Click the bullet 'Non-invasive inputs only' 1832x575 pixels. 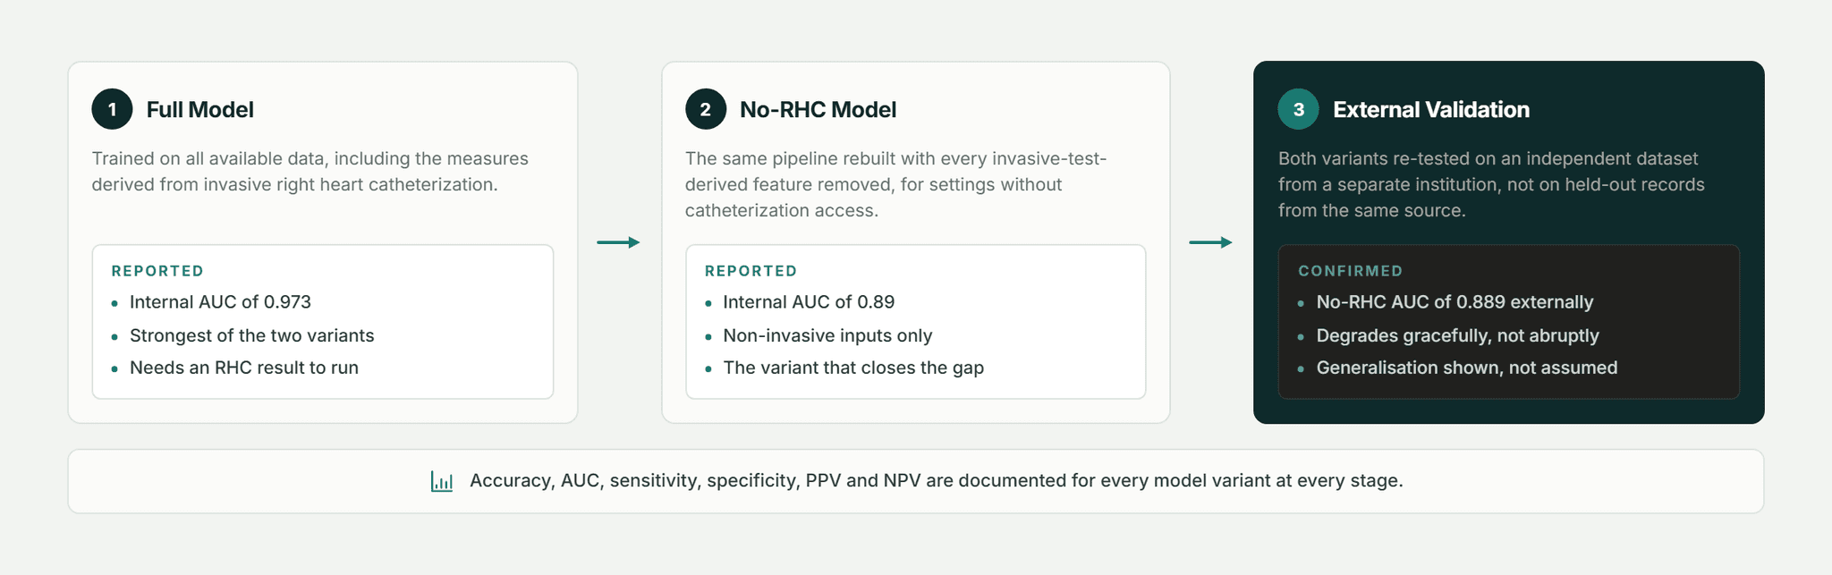(827, 335)
